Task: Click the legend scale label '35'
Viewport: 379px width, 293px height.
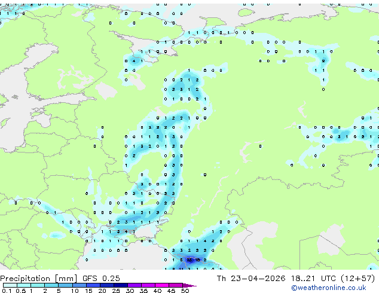Action: [x=143, y=291]
